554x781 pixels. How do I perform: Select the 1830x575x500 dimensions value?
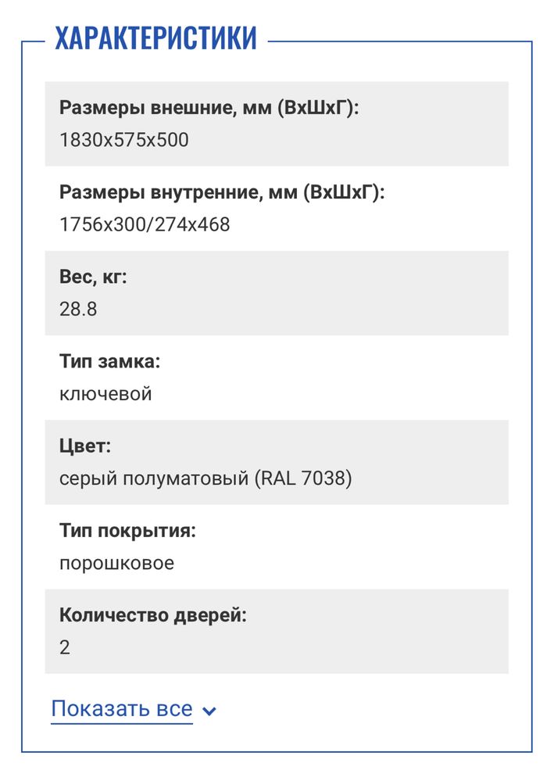[123, 140]
